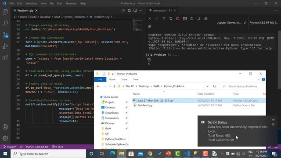Copy cell code icon under Problem cell
The height and width of the screenshot is (158, 281).
tap(149, 60)
